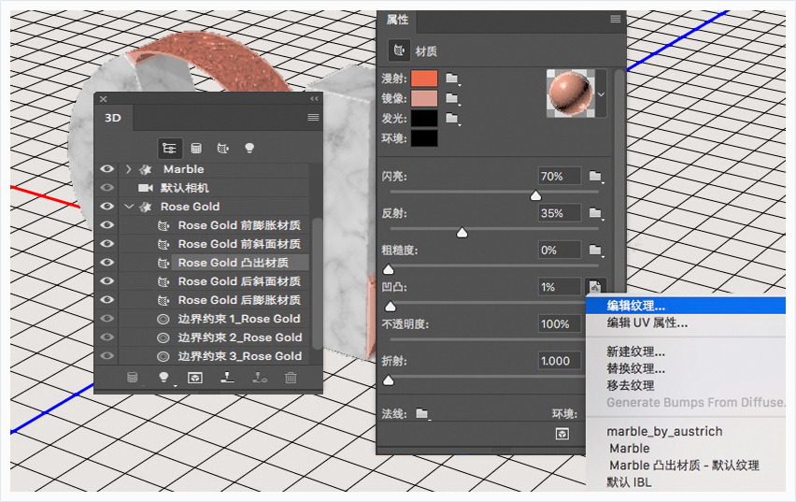This screenshot has height=502, width=796.
Task: Click the 3D panel vertical scrollbar
Action: pyautogui.click(x=317, y=283)
